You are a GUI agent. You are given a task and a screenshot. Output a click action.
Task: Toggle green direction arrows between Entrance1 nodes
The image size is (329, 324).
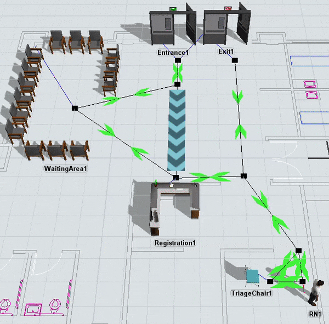pos(177,72)
